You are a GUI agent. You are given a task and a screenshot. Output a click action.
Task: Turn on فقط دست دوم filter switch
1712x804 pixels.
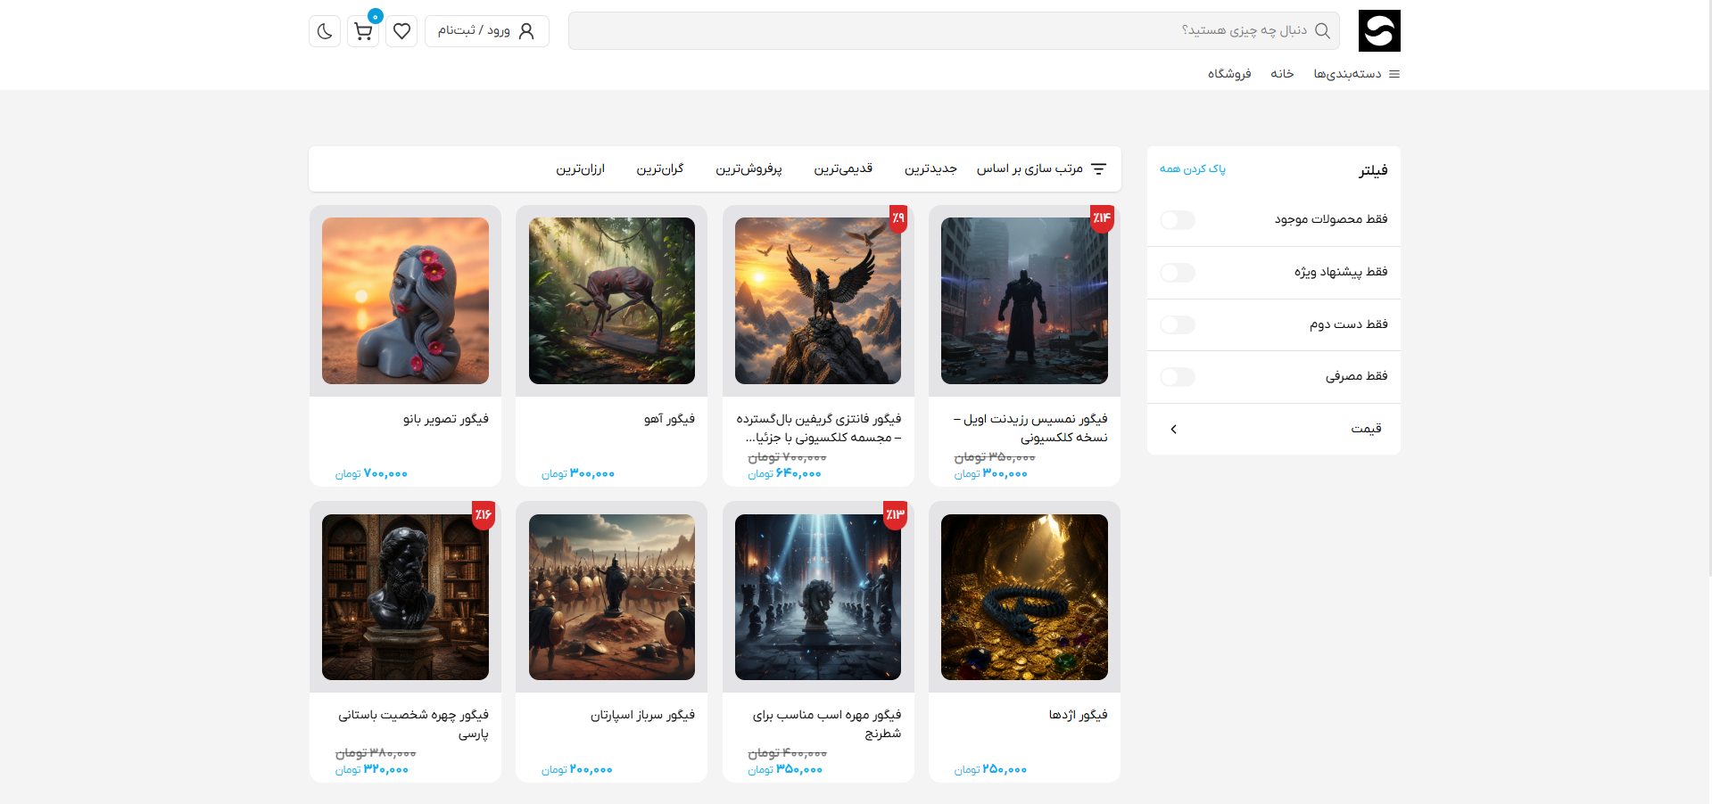tap(1178, 324)
